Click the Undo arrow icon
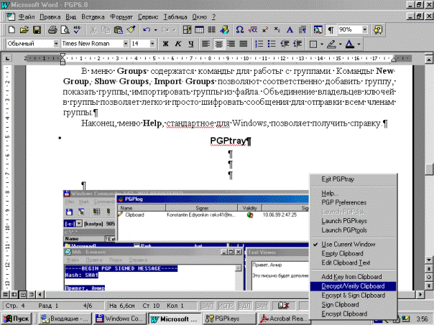Viewport: 434px width, 325px height. tap(146, 30)
